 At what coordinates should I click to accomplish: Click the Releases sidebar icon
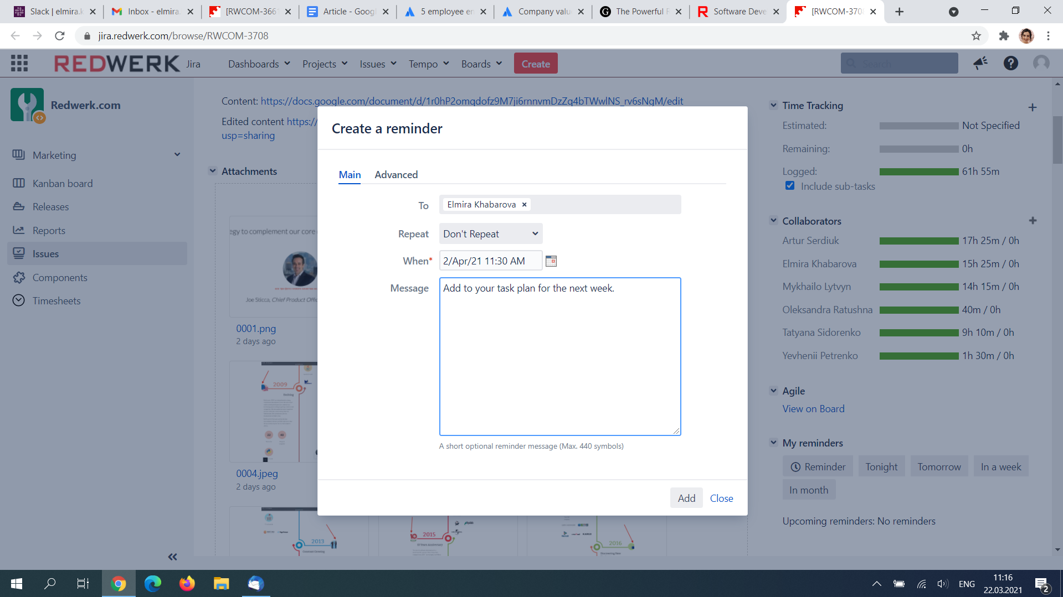[x=19, y=206]
